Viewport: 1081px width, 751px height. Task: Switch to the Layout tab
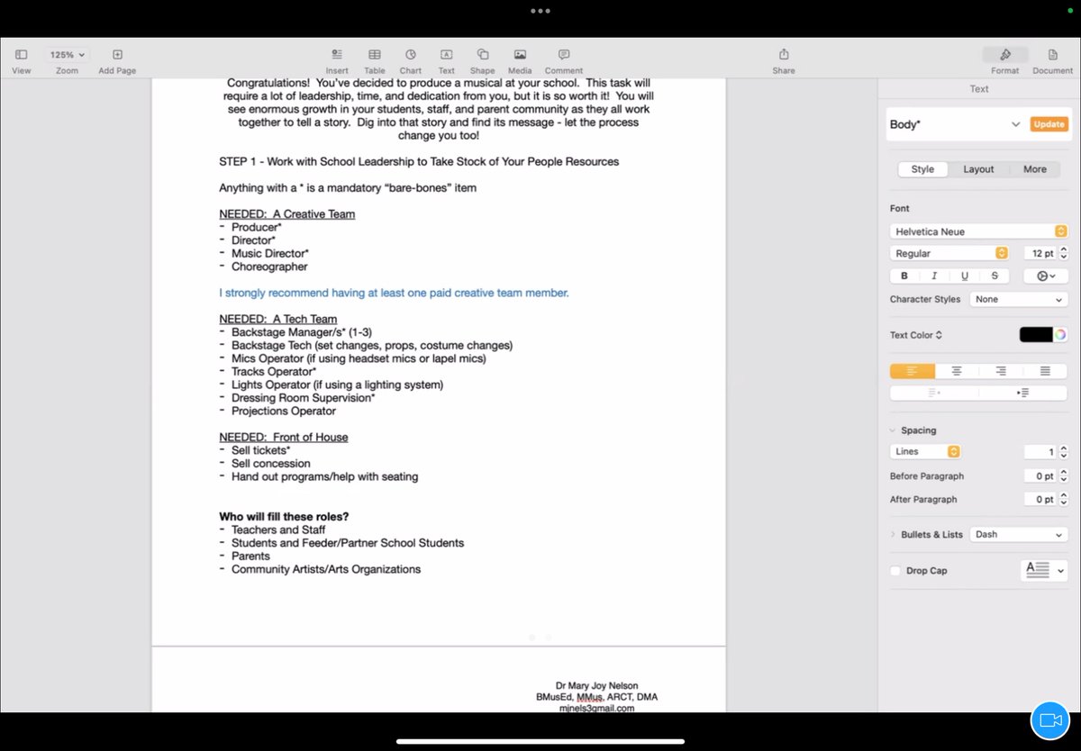(978, 169)
